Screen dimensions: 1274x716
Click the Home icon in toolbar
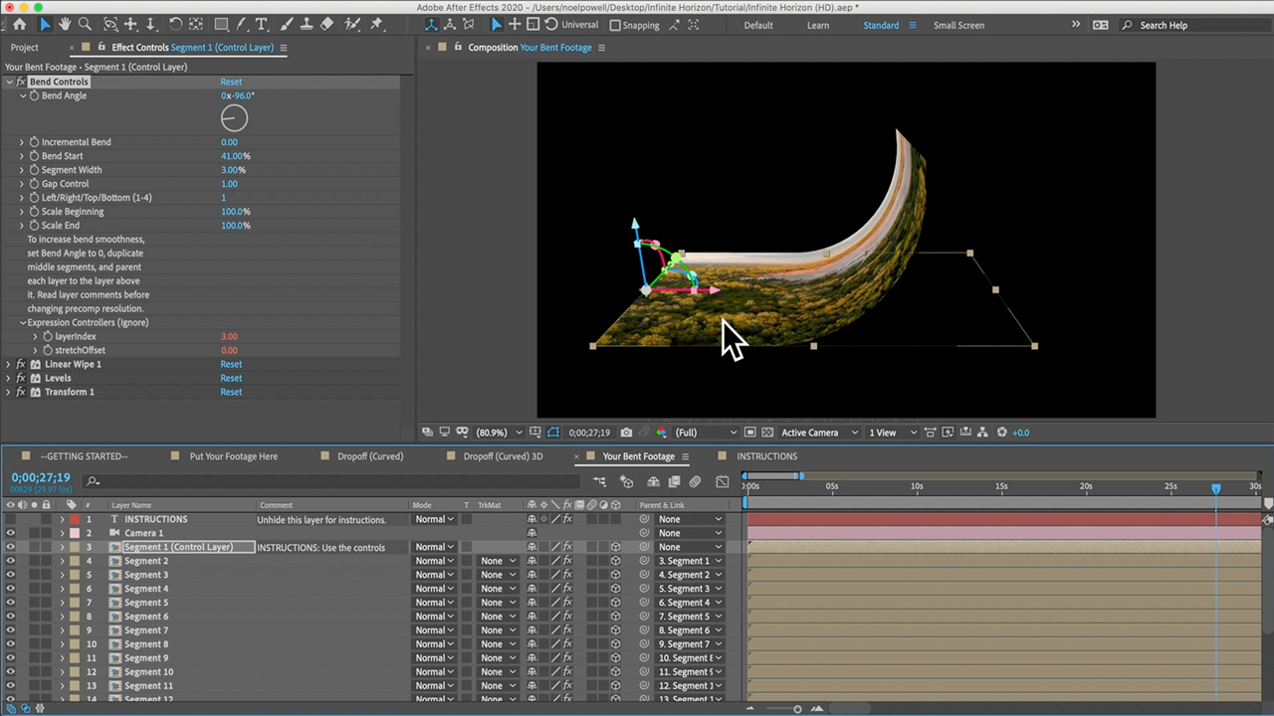tap(19, 25)
